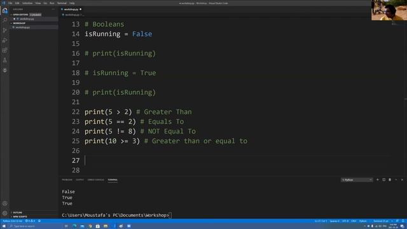Click the split terminal icon

[x=384, y=179]
